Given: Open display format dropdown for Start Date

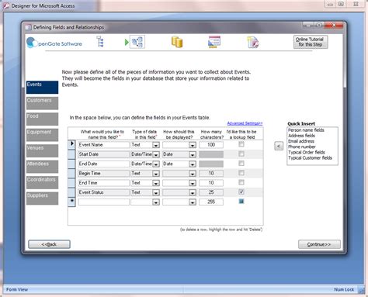Looking at the screenshot, I should 193,154.
